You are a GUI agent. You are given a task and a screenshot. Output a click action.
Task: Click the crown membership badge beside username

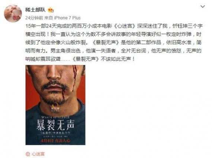tap(51, 10)
